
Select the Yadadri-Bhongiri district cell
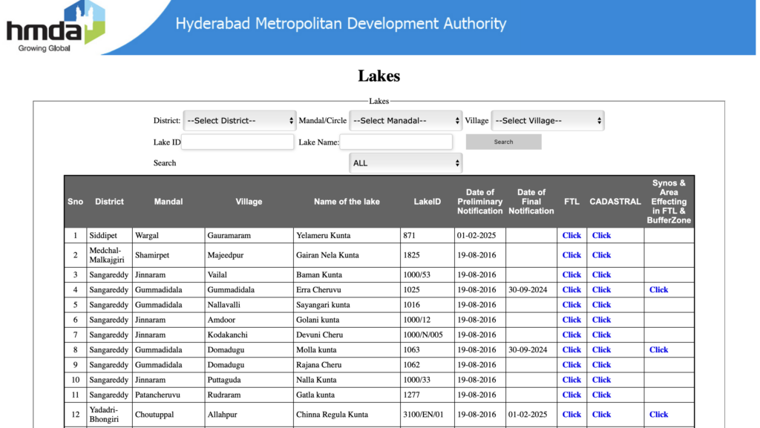[109, 415]
